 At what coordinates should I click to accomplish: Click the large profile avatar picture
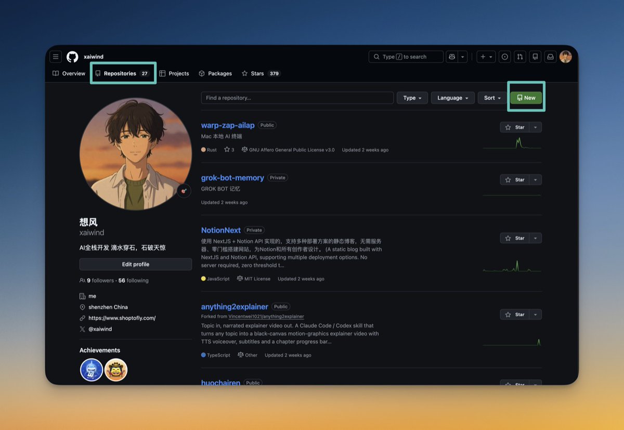click(x=136, y=154)
